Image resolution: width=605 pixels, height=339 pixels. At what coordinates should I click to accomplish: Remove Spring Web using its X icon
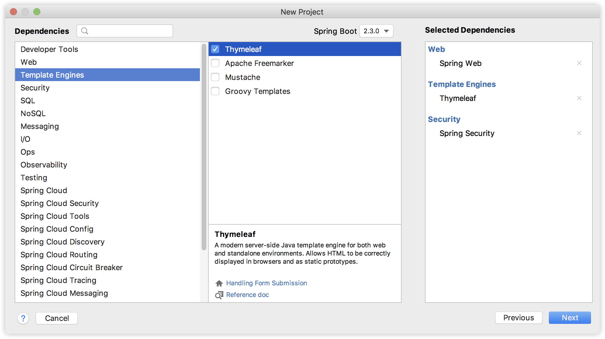(x=580, y=63)
